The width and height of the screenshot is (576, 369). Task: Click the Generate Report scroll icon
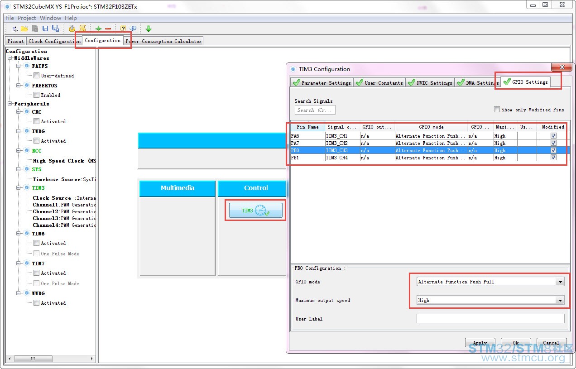pyautogui.click(x=82, y=29)
